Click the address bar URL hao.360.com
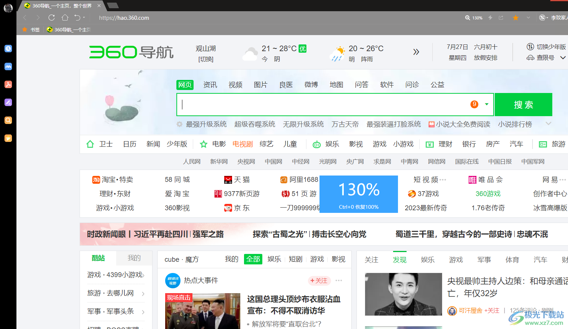Image resolution: width=568 pixels, height=329 pixels. (124, 18)
